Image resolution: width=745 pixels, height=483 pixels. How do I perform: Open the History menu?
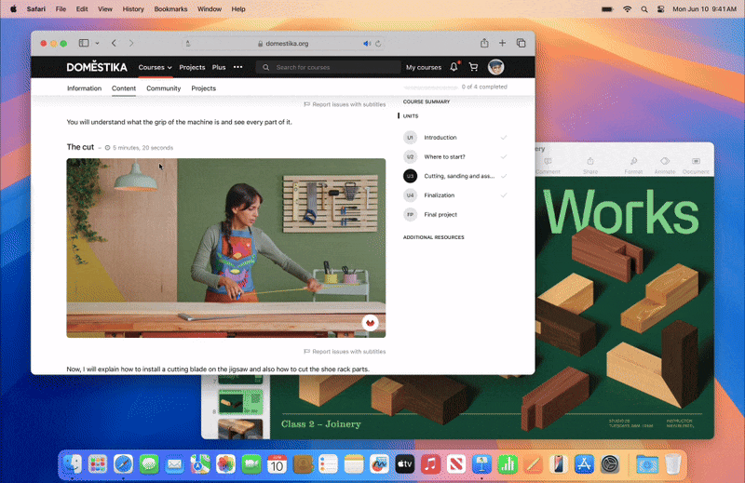pyautogui.click(x=133, y=9)
